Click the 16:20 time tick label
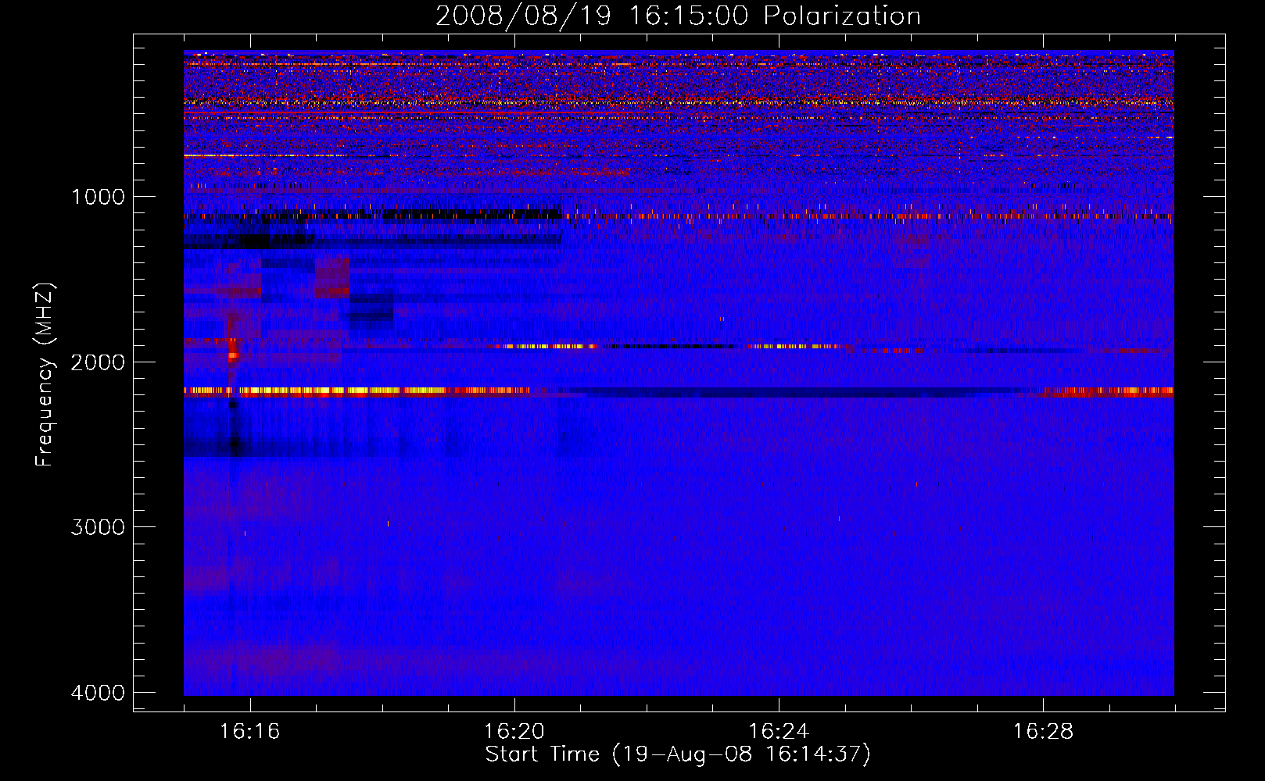Image resolution: width=1265 pixels, height=781 pixels. 514,732
